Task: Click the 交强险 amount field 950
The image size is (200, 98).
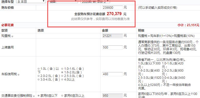Action: pos(112,96)
